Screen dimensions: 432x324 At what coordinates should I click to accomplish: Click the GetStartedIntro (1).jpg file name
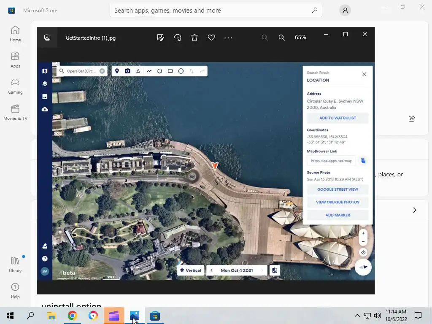pyautogui.click(x=91, y=38)
